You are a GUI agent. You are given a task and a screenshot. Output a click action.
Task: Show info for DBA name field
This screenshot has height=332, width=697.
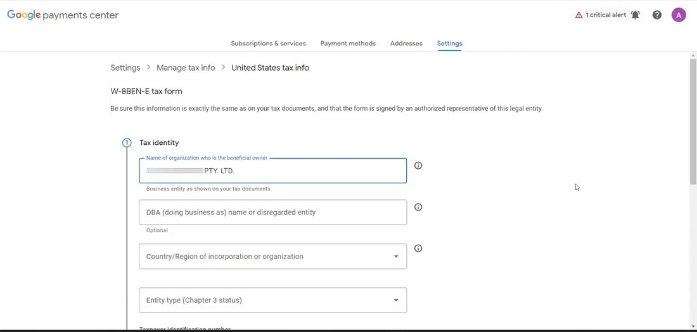pyautogui.click(x=418, y=207)
